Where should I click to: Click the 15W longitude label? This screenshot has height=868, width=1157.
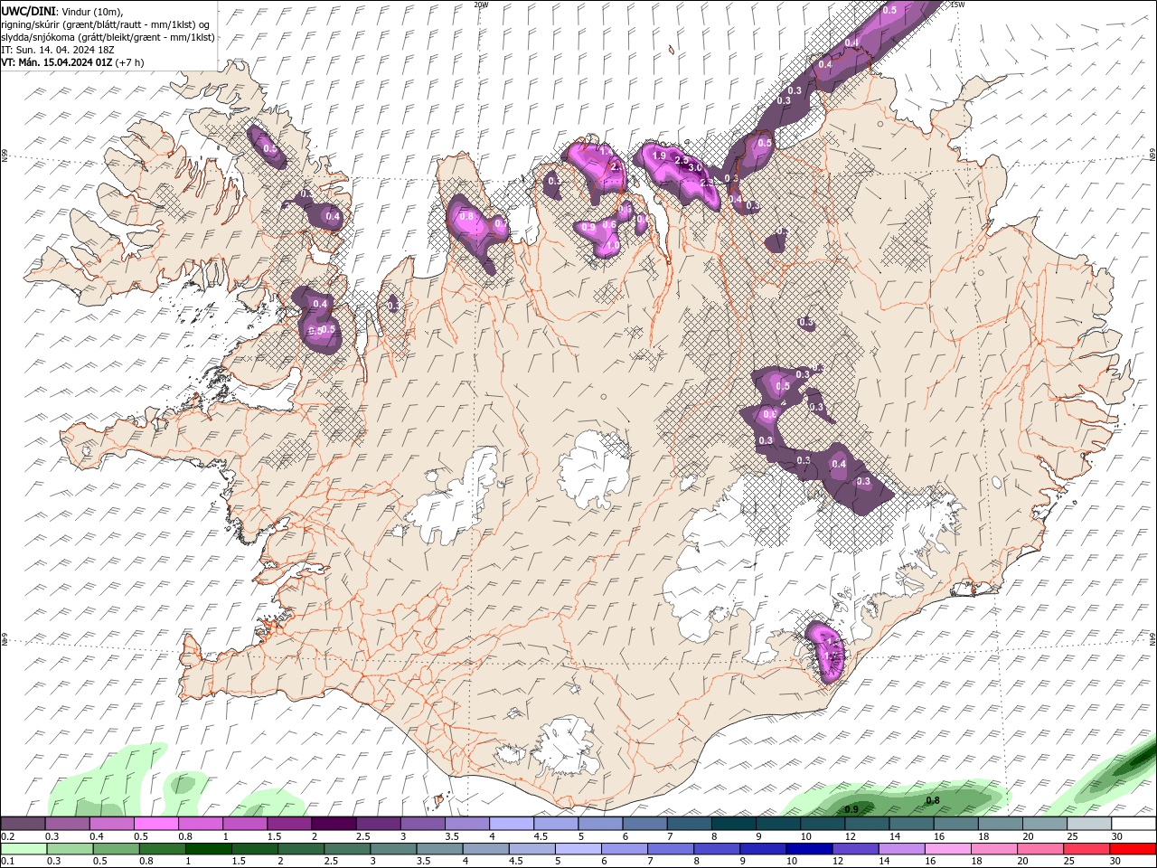957,5
